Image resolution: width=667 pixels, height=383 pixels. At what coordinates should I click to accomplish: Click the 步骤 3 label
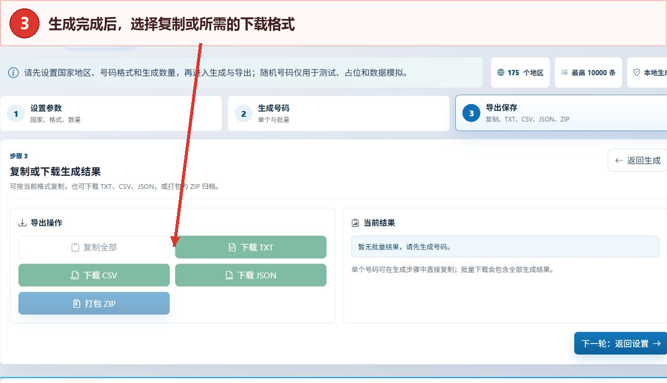(18, 156)
